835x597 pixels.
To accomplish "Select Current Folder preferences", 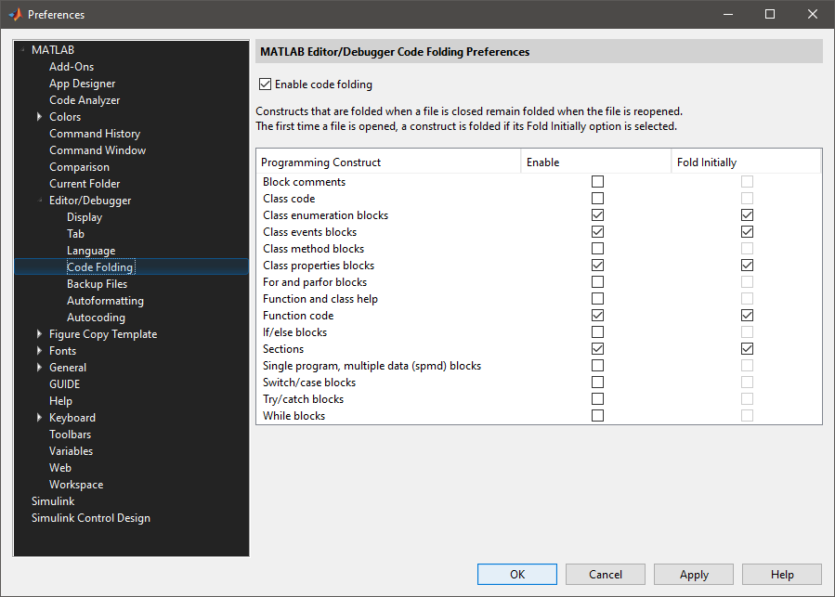I will point(85,184).
